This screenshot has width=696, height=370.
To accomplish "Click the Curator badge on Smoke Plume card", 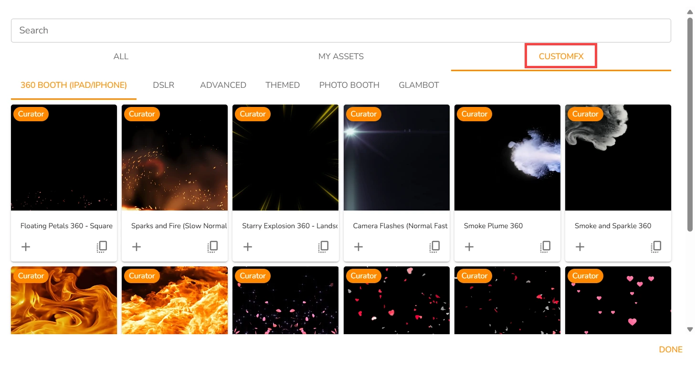I will [475, 114].
